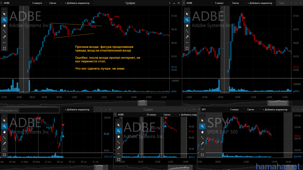
Task: Select hand tool in ADBE daily chart panel
Action: pyautogui.click(x=4, y=132)
